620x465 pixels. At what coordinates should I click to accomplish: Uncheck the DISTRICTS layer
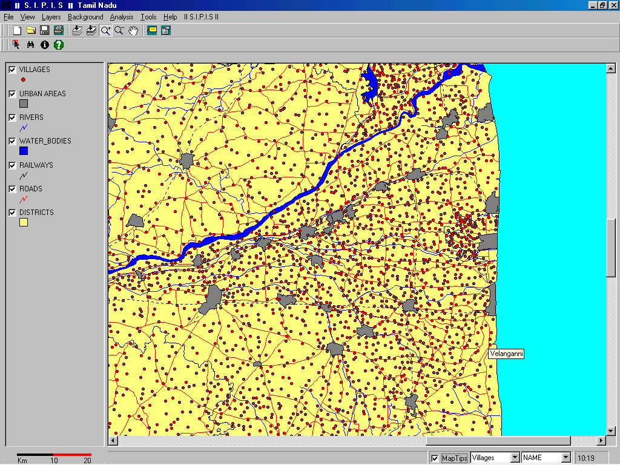coord(12,213)
